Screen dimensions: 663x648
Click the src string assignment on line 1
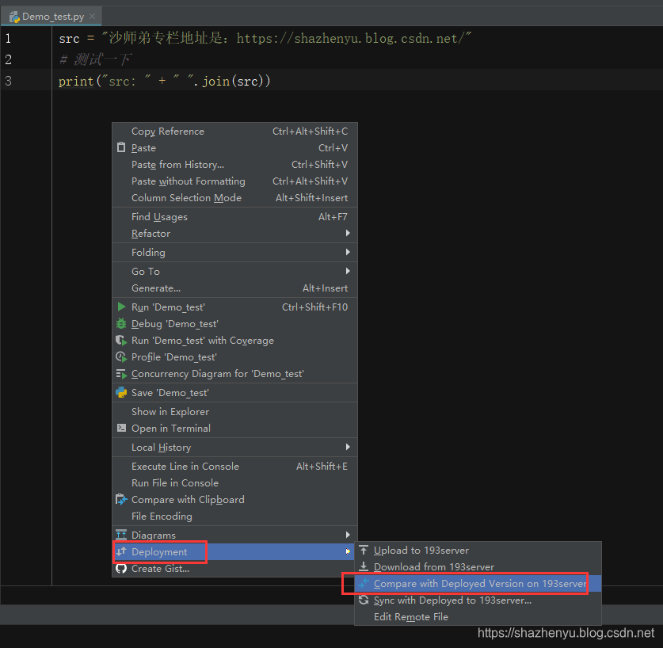pos(265,39)
